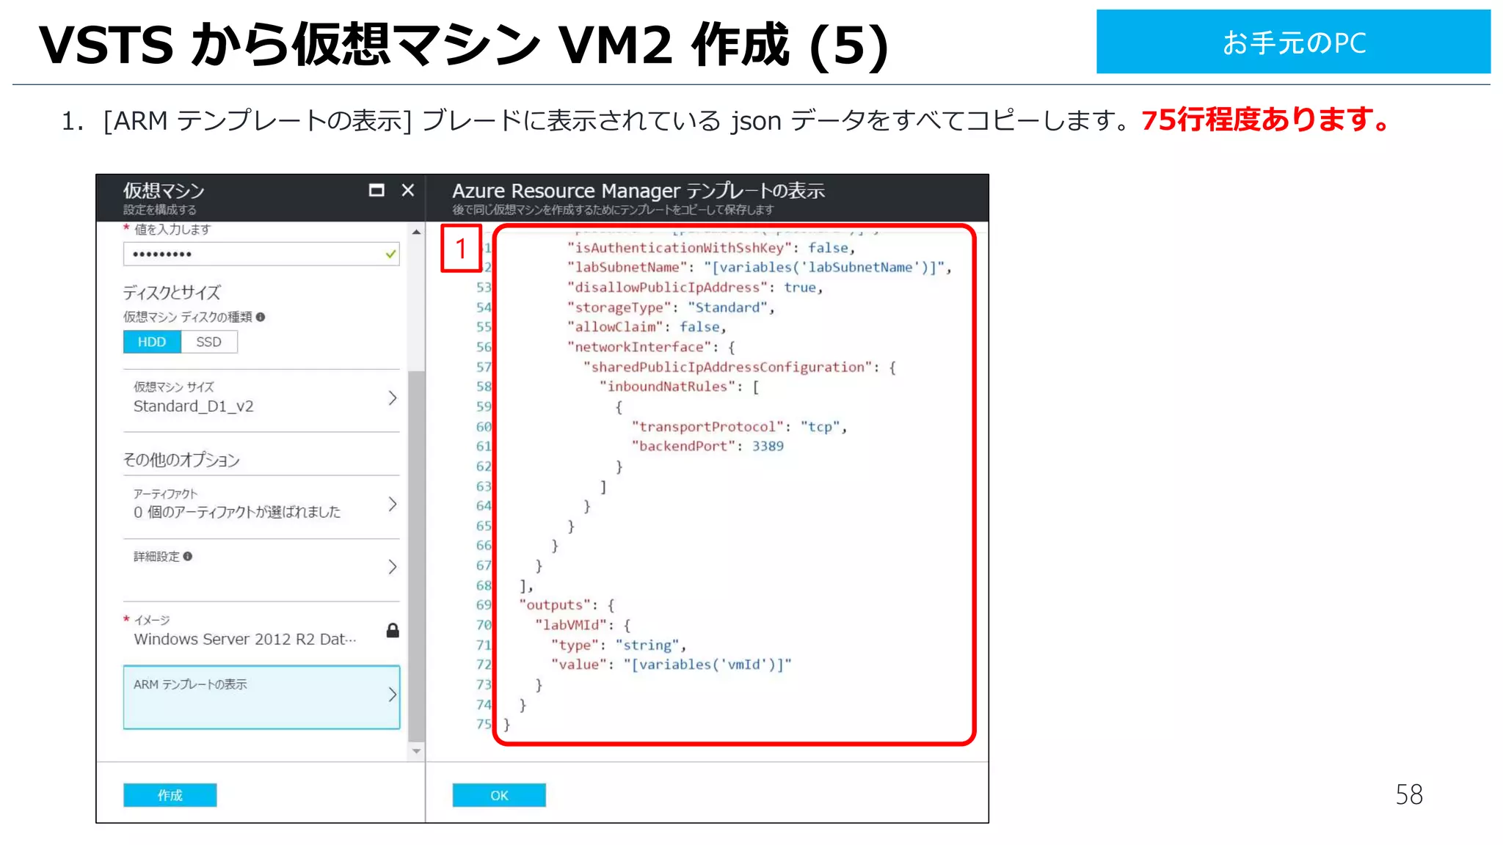
Task: Click the scroll-down arrow of the left blade
Action: click(416, 751)
